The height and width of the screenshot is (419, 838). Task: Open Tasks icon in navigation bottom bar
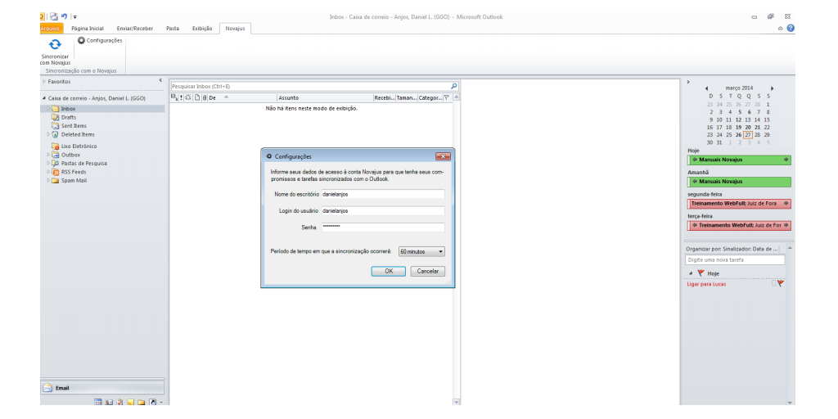(119, 402)
